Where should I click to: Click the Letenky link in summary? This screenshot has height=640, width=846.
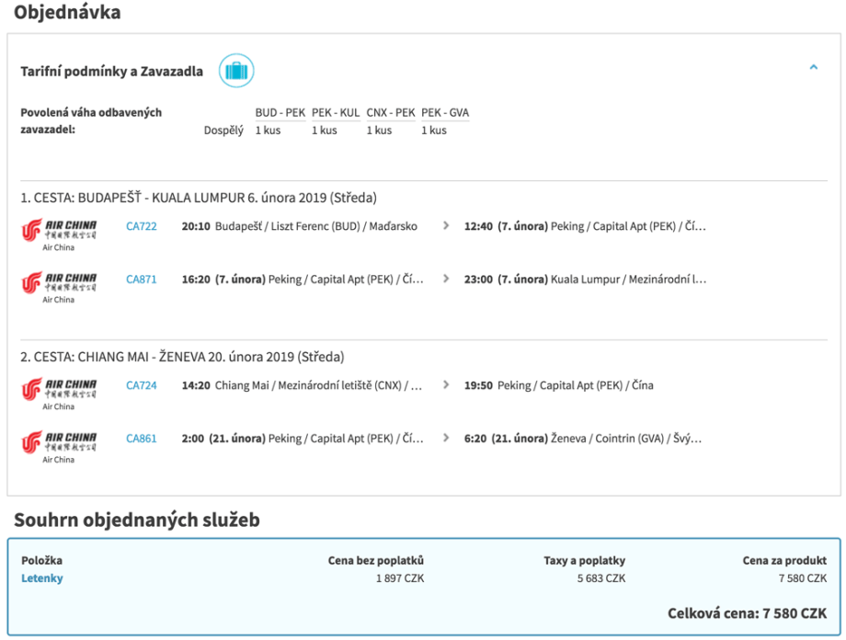coord(42,578)
